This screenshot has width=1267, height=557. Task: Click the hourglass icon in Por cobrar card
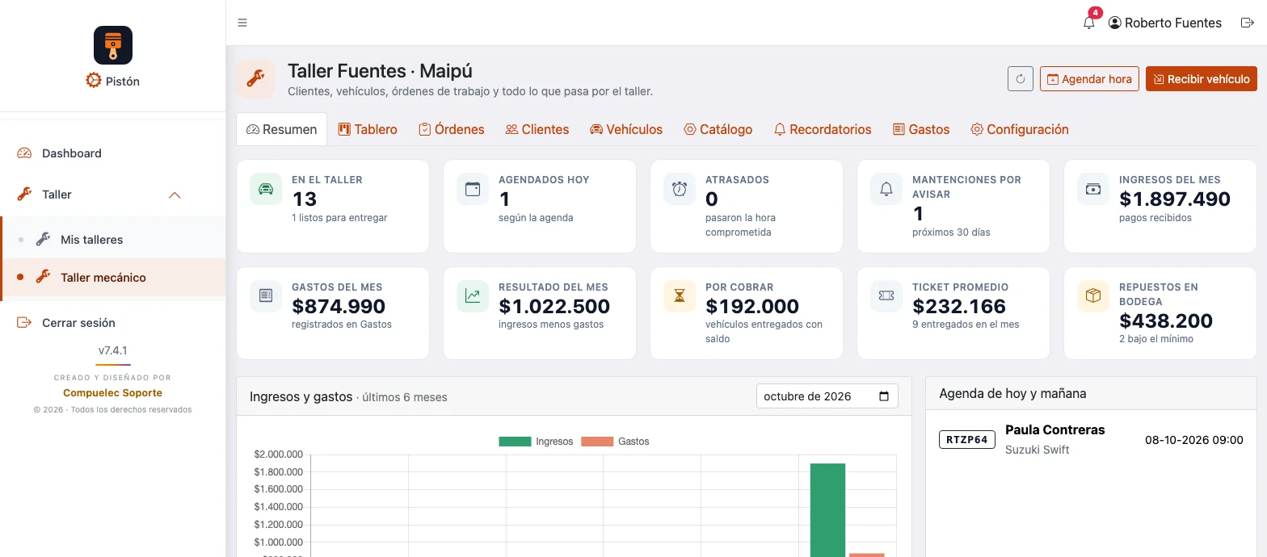(x=680, y=296)
